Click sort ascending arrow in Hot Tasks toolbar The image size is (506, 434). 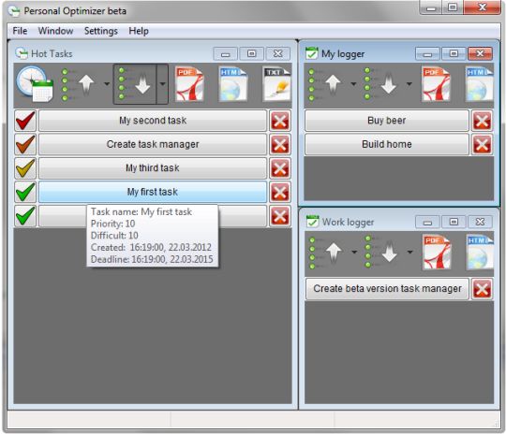click(79, 84)
